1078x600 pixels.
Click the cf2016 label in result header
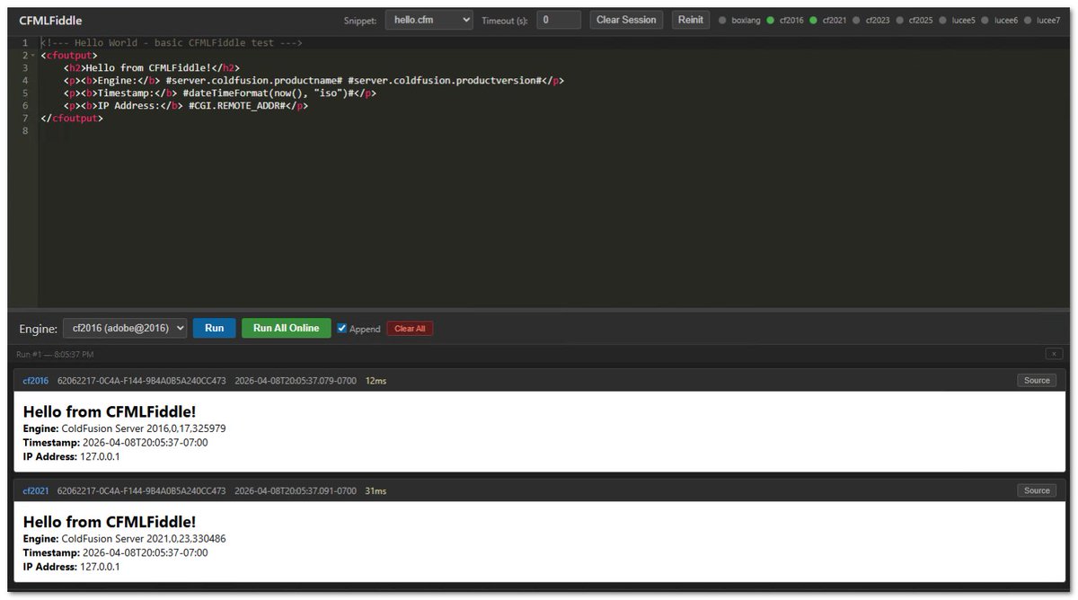click(36, 381)
